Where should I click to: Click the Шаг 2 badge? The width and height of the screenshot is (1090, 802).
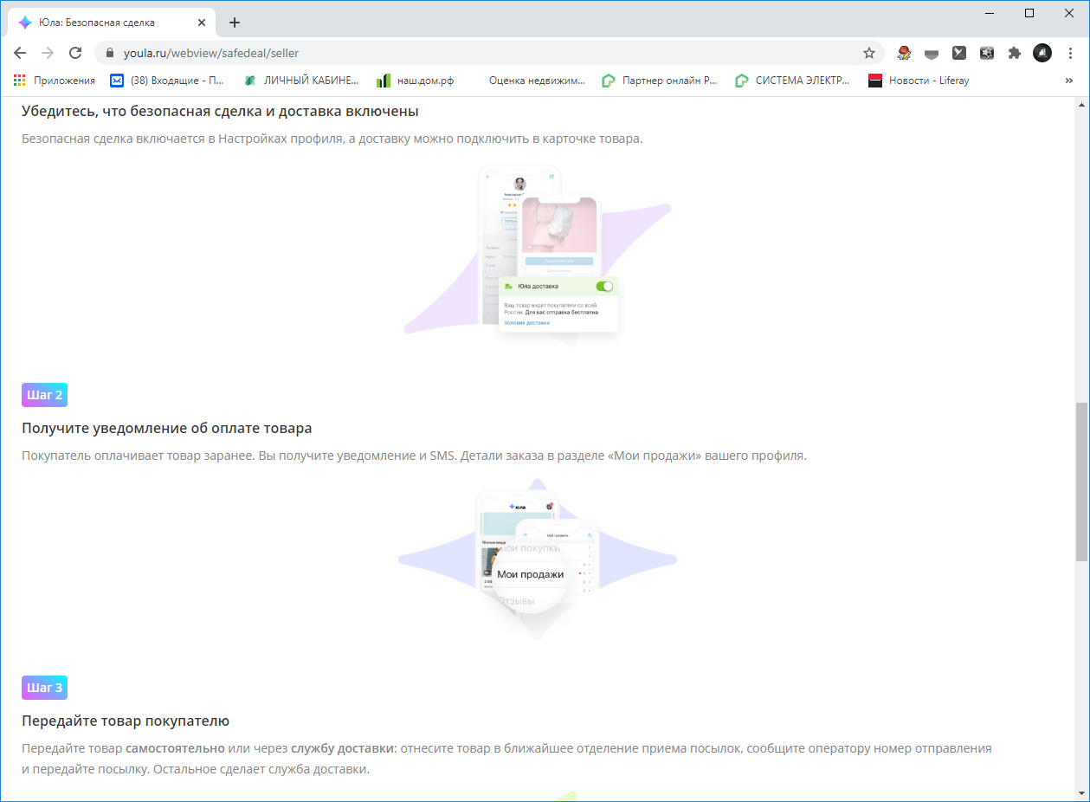[x=44, y=395]
